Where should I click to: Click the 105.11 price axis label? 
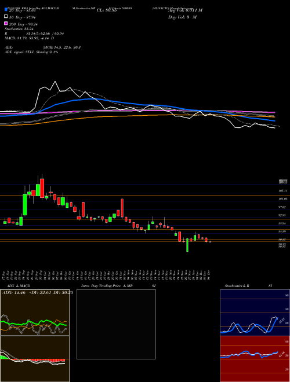282,191
